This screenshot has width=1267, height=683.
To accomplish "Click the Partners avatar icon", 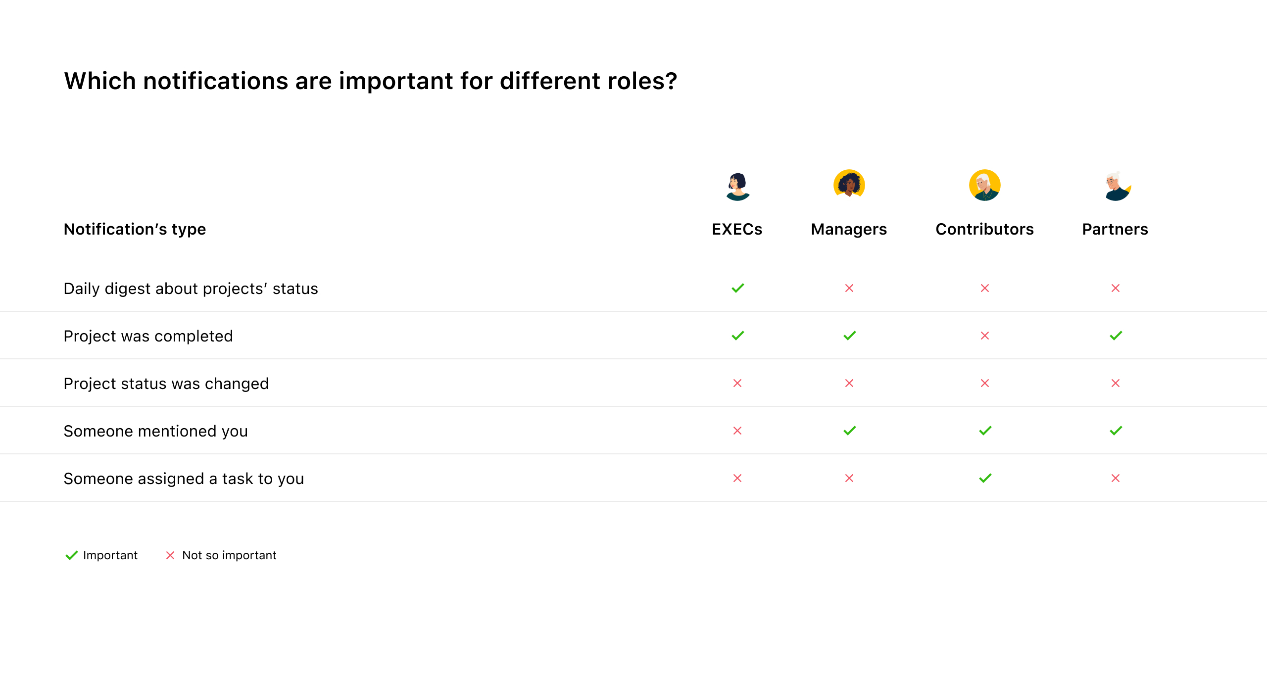I will point(1116,186).
